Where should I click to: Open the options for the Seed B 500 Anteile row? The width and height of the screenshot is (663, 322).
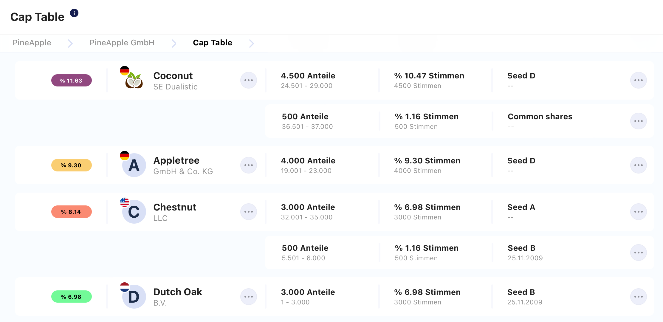tap(639, 253)
